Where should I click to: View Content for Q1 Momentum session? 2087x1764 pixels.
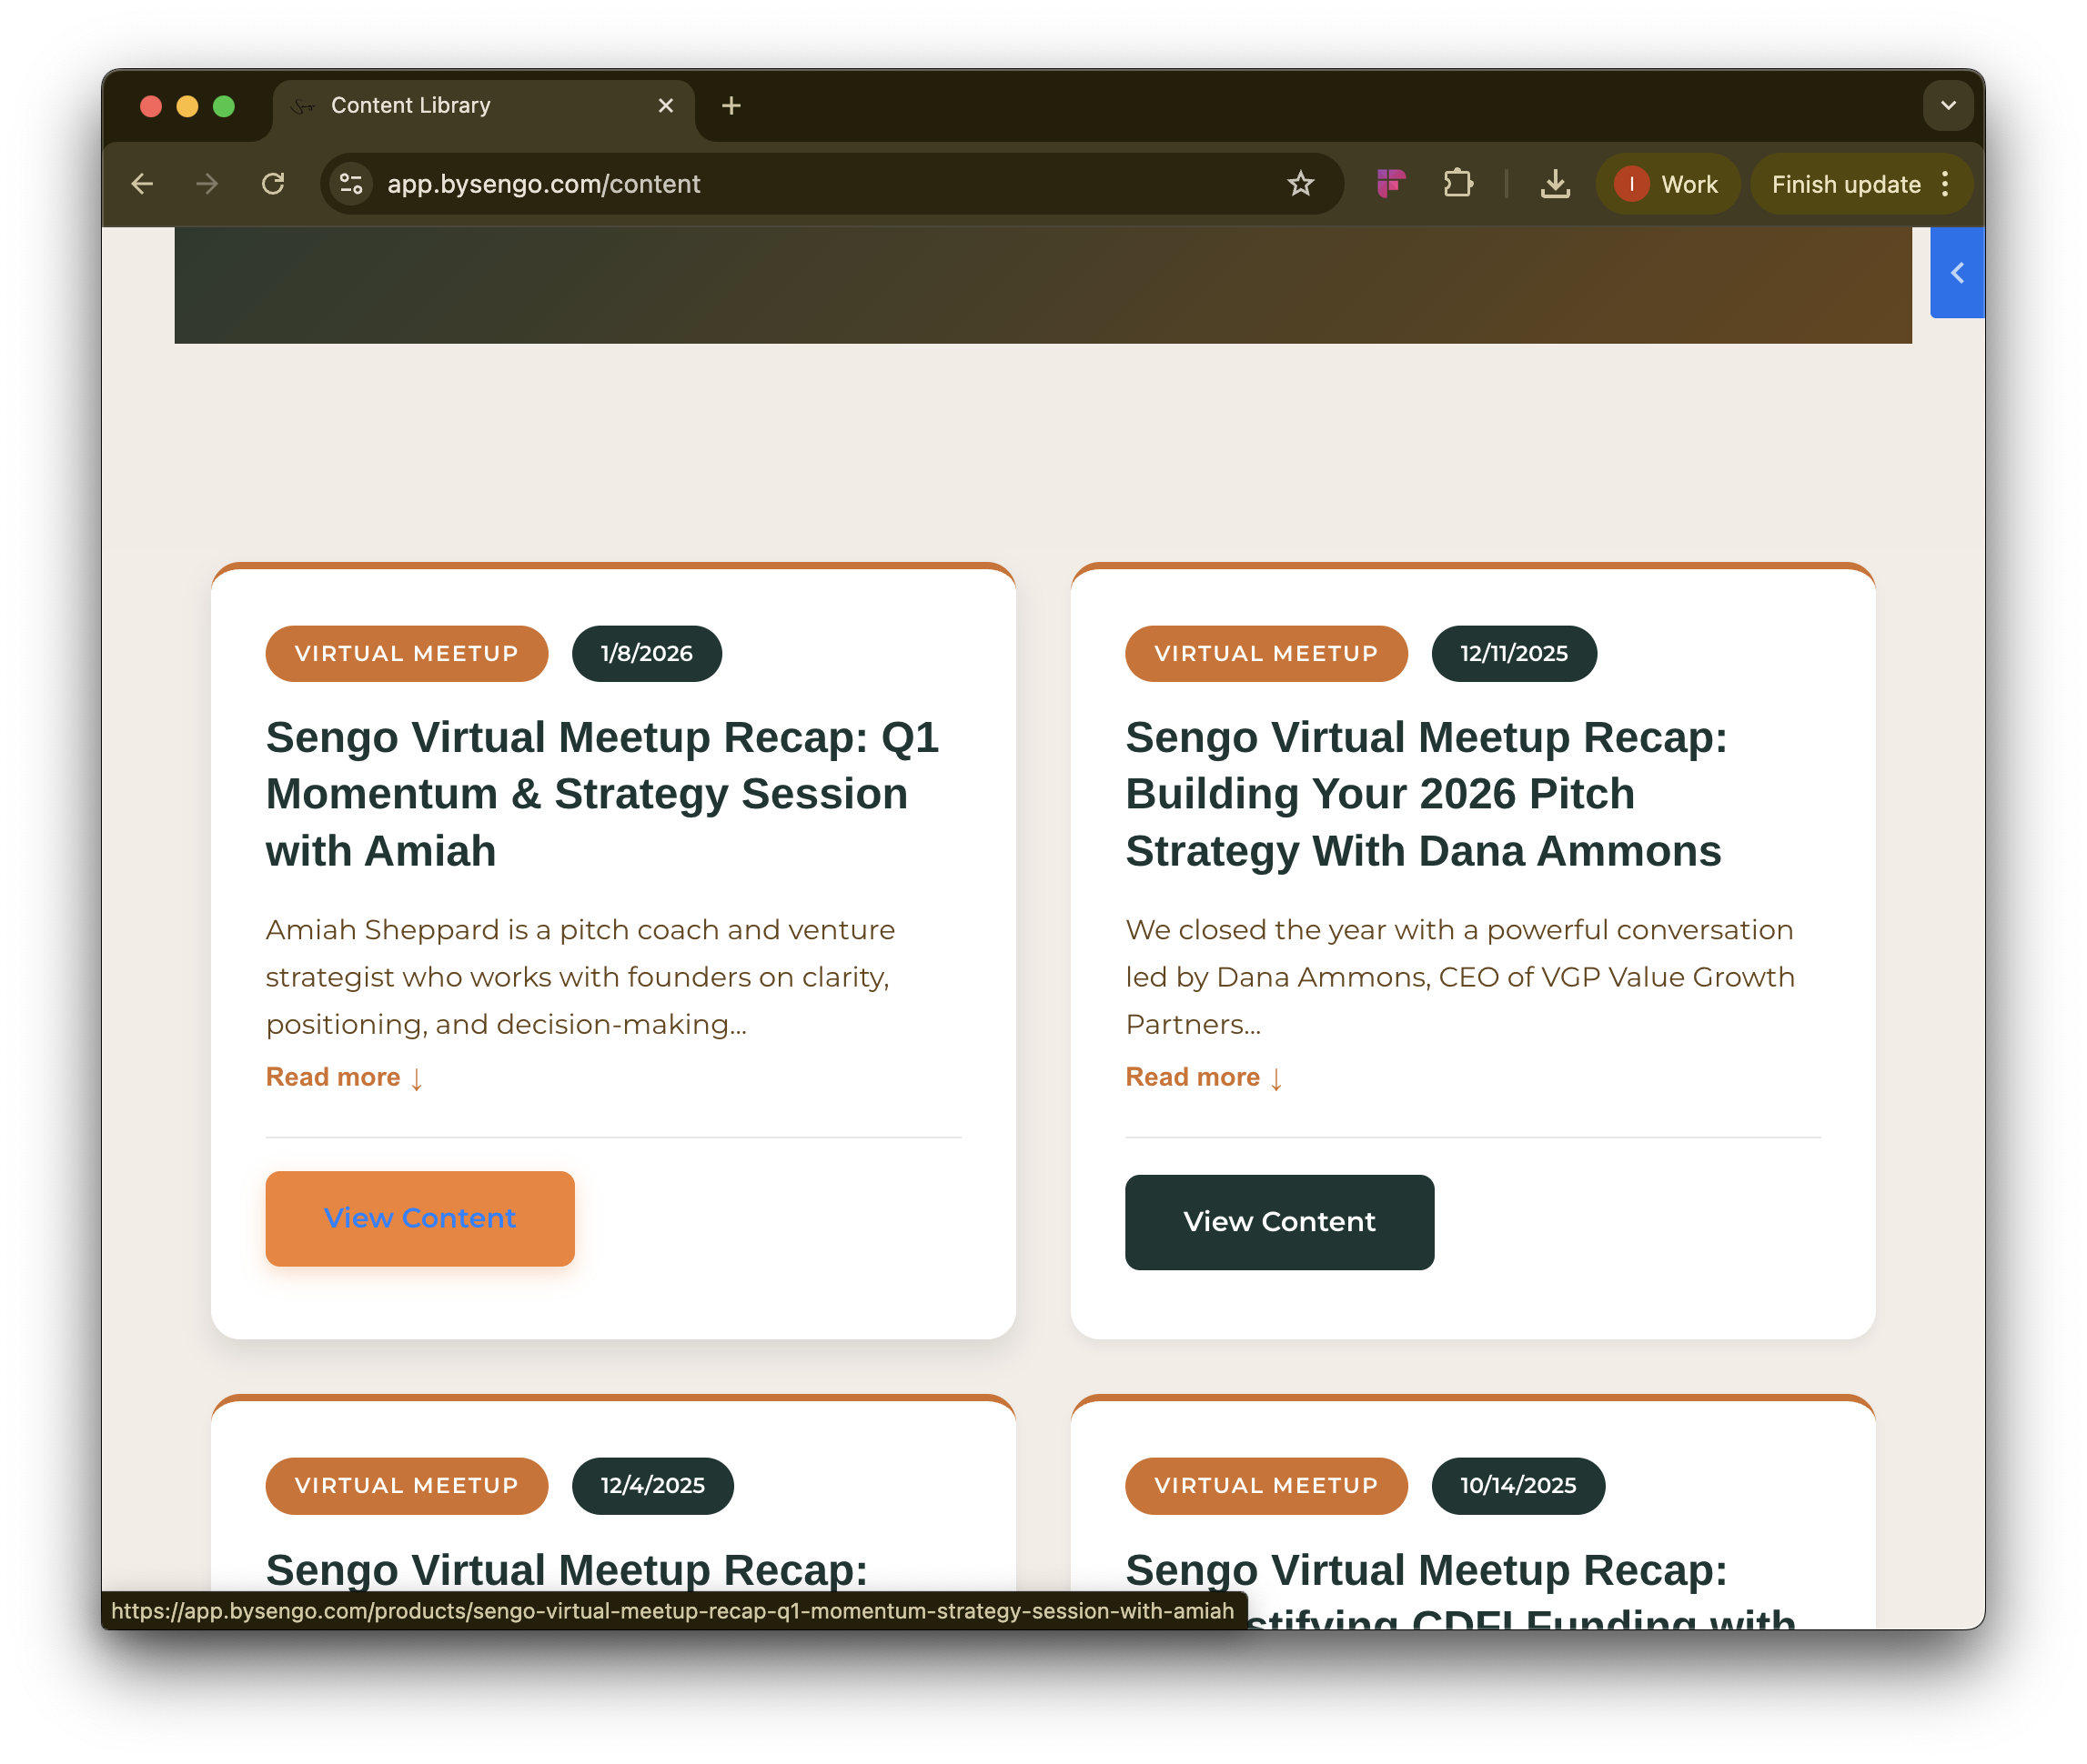point(419,1218)
